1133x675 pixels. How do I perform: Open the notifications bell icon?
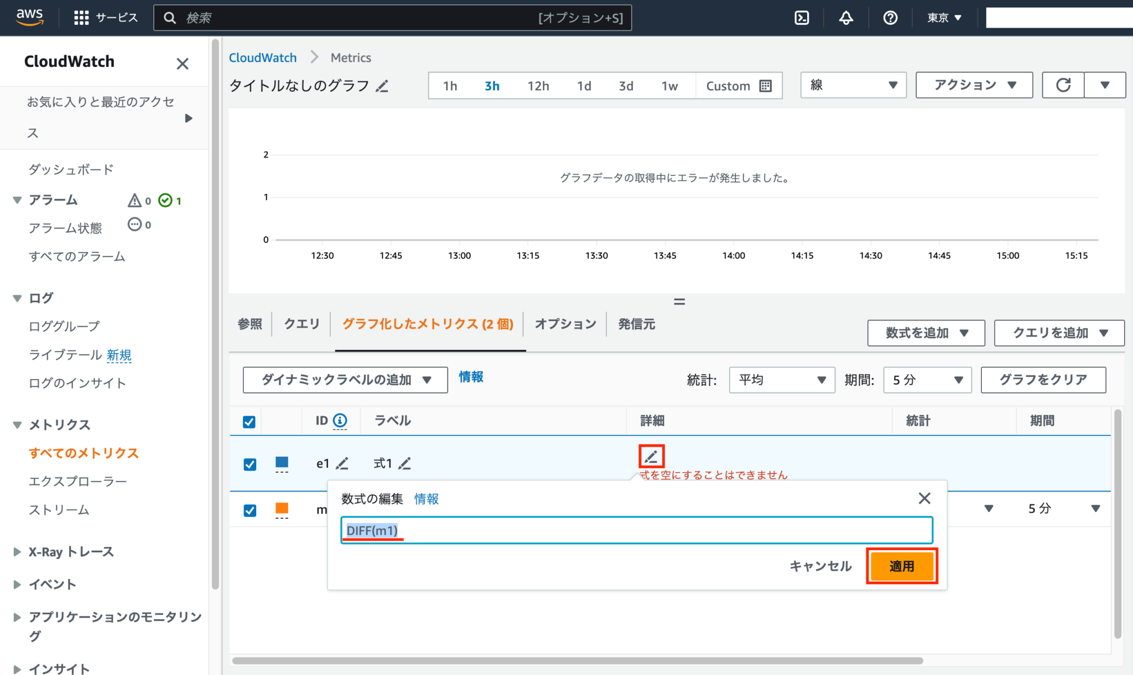[x=845, y=18]
